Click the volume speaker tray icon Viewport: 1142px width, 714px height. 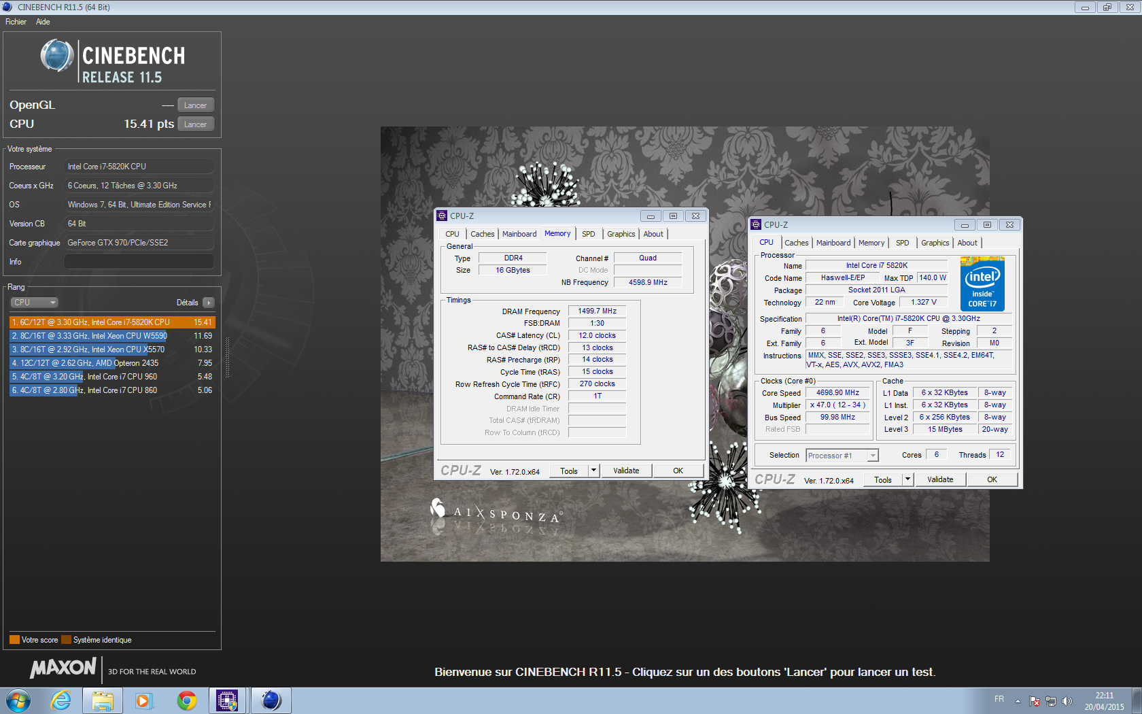click(x=1067, y=701)
